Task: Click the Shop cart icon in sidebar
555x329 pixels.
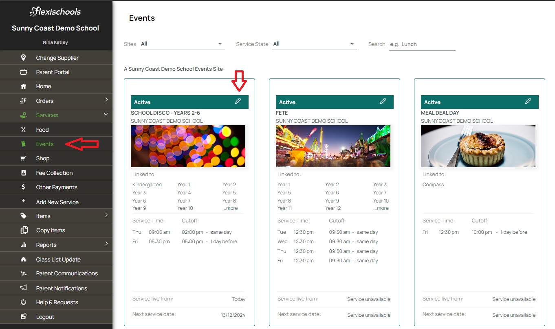Action: [x=23, y=159]
